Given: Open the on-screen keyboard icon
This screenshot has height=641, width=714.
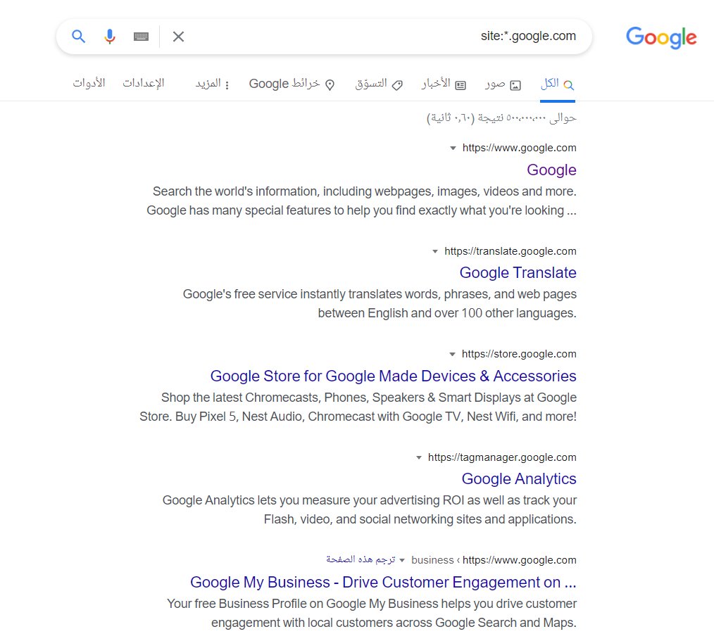Looking at the screenshot, I should 141,37.
